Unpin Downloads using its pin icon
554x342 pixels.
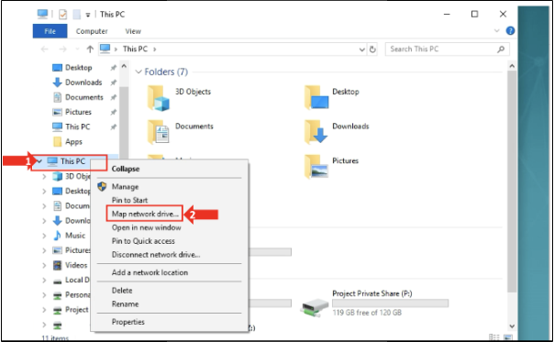click(x=113, y=83)
